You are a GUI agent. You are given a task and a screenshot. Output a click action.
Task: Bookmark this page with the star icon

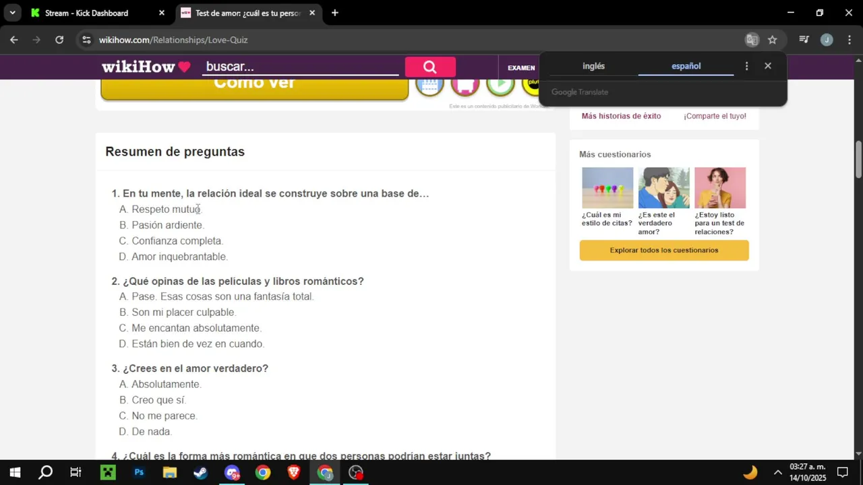coord(773,40)
